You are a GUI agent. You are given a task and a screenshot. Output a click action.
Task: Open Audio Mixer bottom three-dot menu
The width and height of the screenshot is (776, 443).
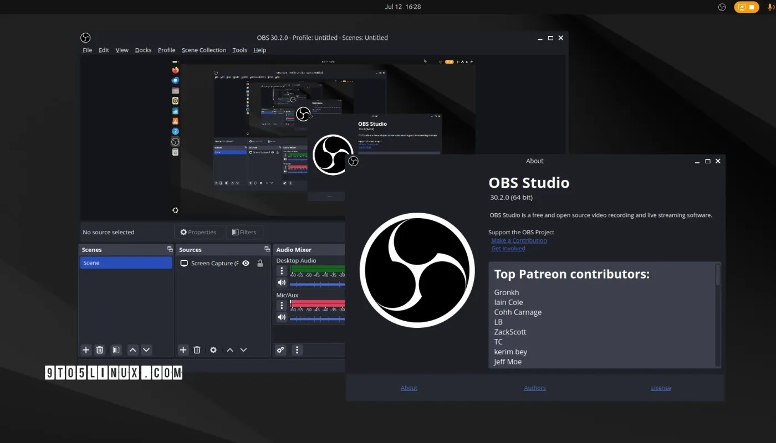point(297,350)
